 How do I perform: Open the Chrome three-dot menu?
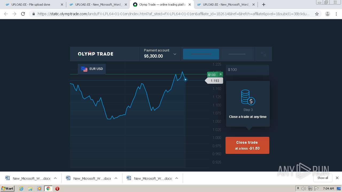(x=336, y=14)
